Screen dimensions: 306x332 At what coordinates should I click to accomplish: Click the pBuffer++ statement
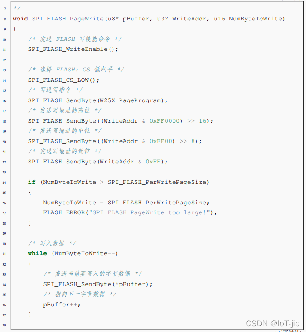62,305
